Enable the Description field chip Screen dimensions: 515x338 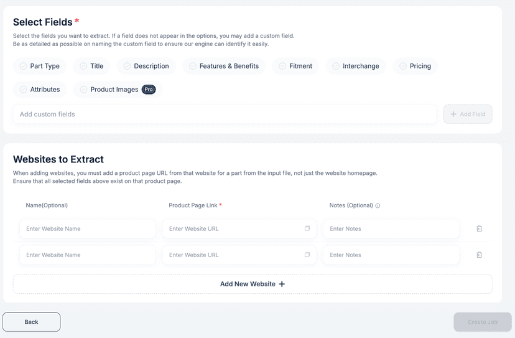tap(147, 66)
